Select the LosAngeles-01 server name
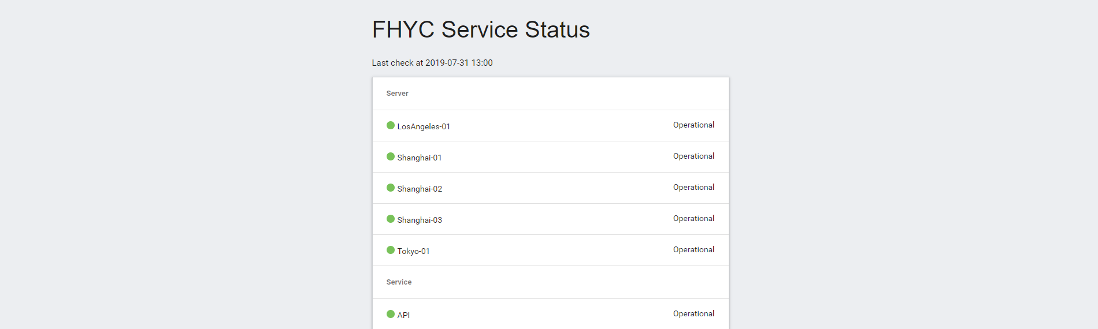This screenshot has width=1098, height=329. coord(424,126)
